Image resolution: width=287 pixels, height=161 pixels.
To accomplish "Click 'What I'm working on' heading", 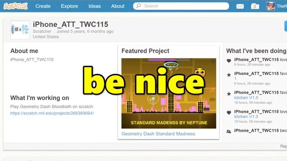I will [x=39, y=98].
